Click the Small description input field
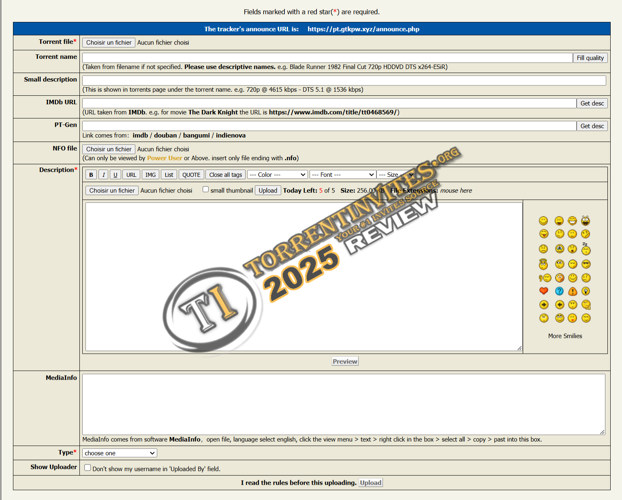This screenshot has height=500, width=622. [344, 80]
